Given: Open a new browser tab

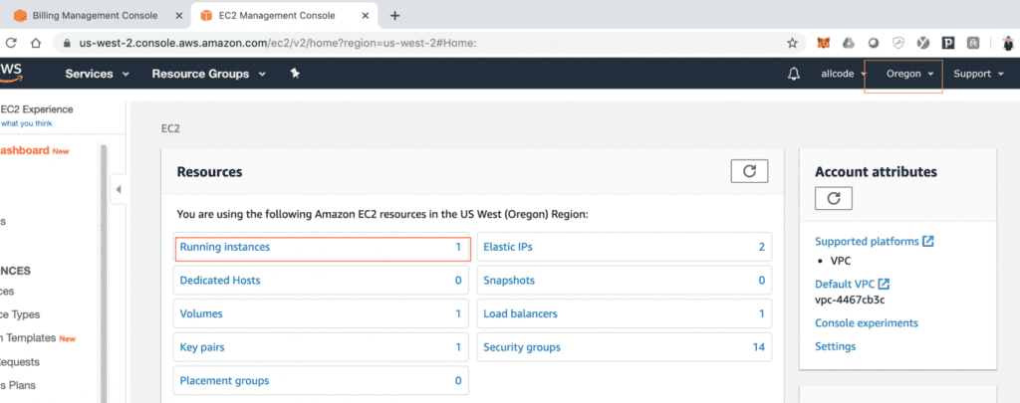Looking at the screenshot, I should tap(394, 16).
